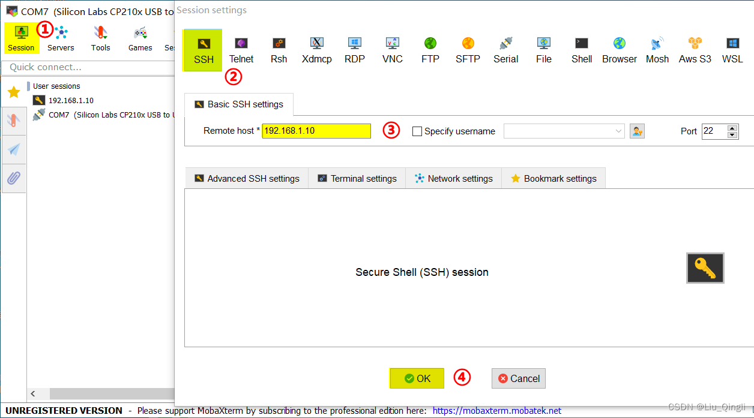754x418 pixels.
Task: Confirm the session with OK button
Action: [417, 378]
